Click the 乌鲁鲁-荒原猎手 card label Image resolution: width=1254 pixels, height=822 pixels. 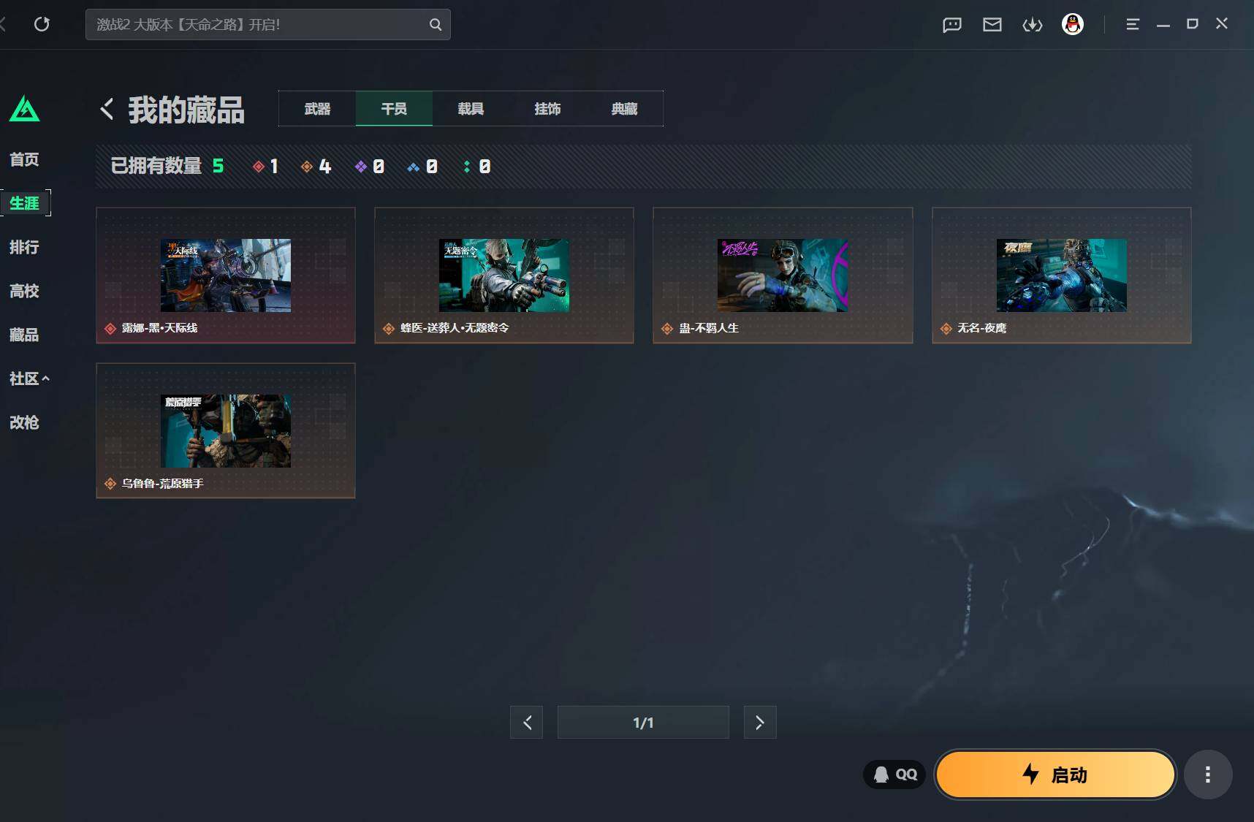click(162, 484)
